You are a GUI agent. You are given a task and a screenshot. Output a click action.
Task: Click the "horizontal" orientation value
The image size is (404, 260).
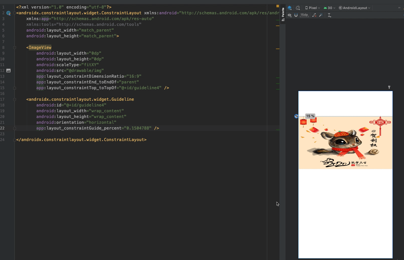(101, 122)
